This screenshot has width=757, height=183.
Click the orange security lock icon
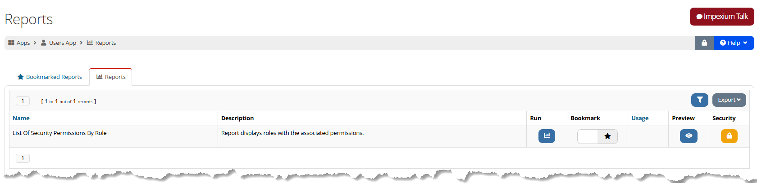coord(729,136)
